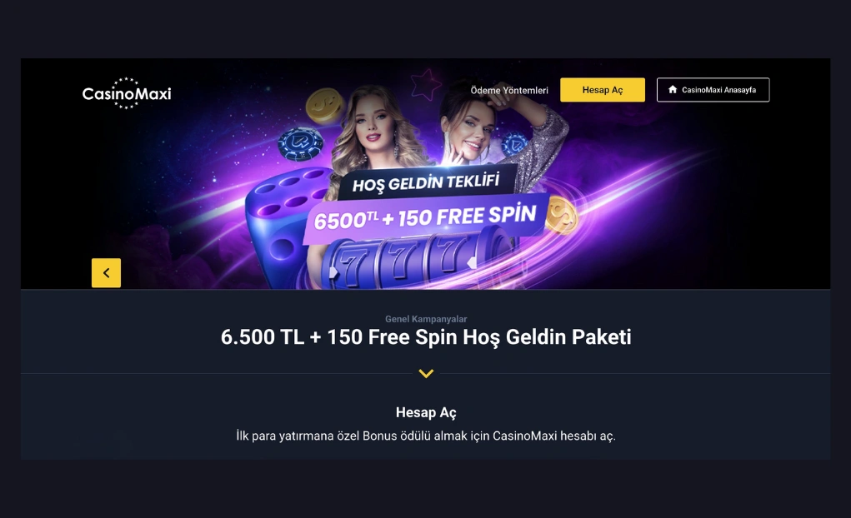Click the yellow Hesap Aç button

[603, 89]
